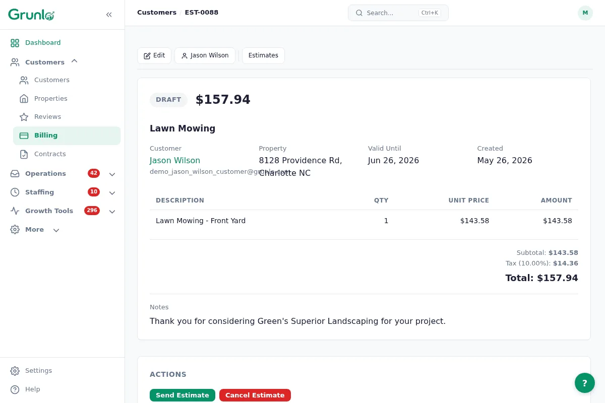This screenshot has height=403, width=605.
Task: Click the Dashboard grid icon
Action: 15,43
